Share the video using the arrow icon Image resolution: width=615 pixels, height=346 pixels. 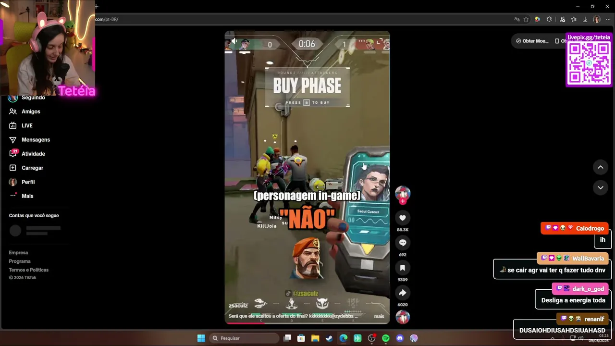coord(403,293)
